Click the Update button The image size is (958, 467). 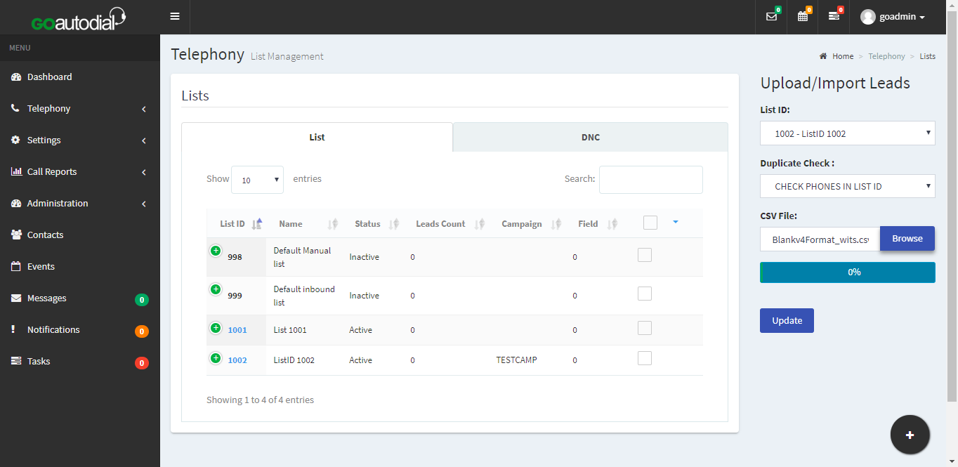(x=787, y=320)
